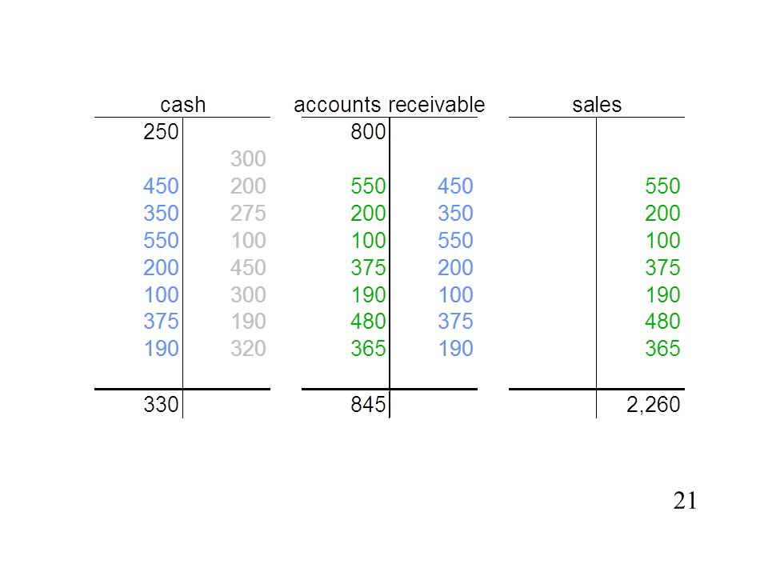Click slide number 21
The width and height of the screenshot is (768, 576).
[x=685, y=501]
